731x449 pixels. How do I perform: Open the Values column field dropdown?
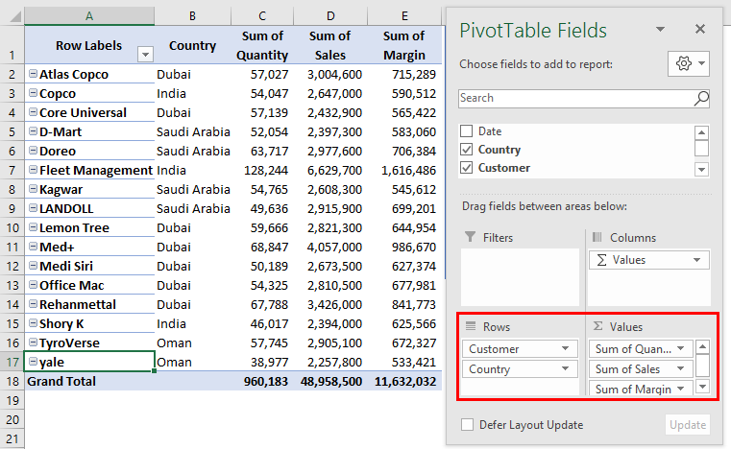click(698, 260)
